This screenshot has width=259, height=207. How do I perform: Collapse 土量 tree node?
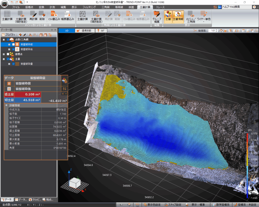pos(4,59)
